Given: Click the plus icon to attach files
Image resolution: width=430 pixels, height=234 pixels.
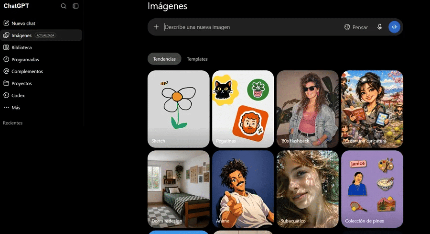Looking at the screenshot, I should pos(156,27).
